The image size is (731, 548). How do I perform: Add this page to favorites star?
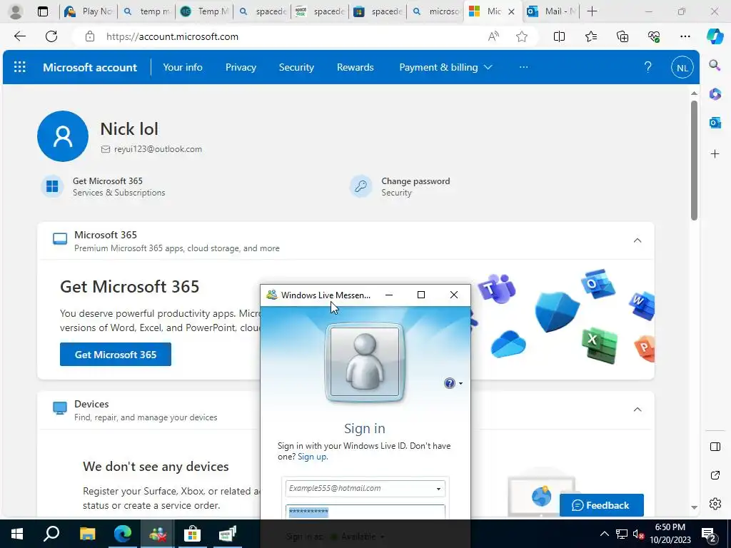tap(522, 36)
